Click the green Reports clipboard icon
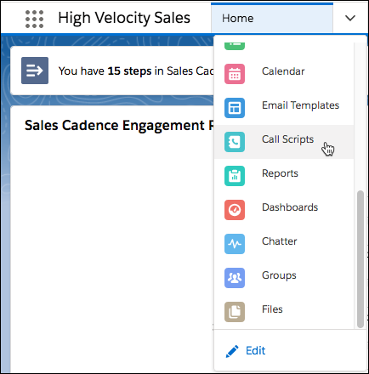The height and width of the screenshot is (374, 369). pos(235,176)
